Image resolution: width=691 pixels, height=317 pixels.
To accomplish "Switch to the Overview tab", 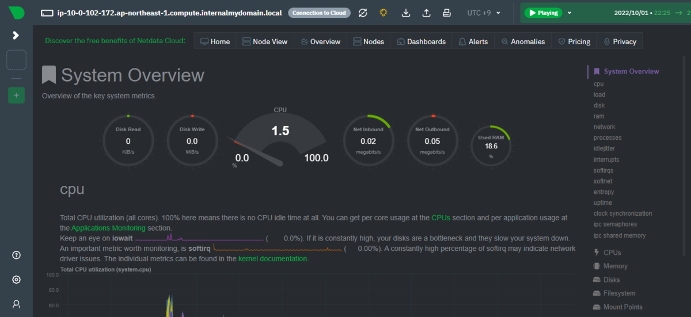I will tap(321, 41).
